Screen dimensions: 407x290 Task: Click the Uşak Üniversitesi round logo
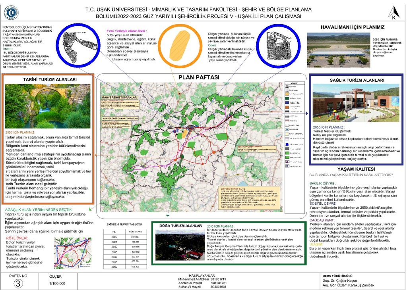11,13
